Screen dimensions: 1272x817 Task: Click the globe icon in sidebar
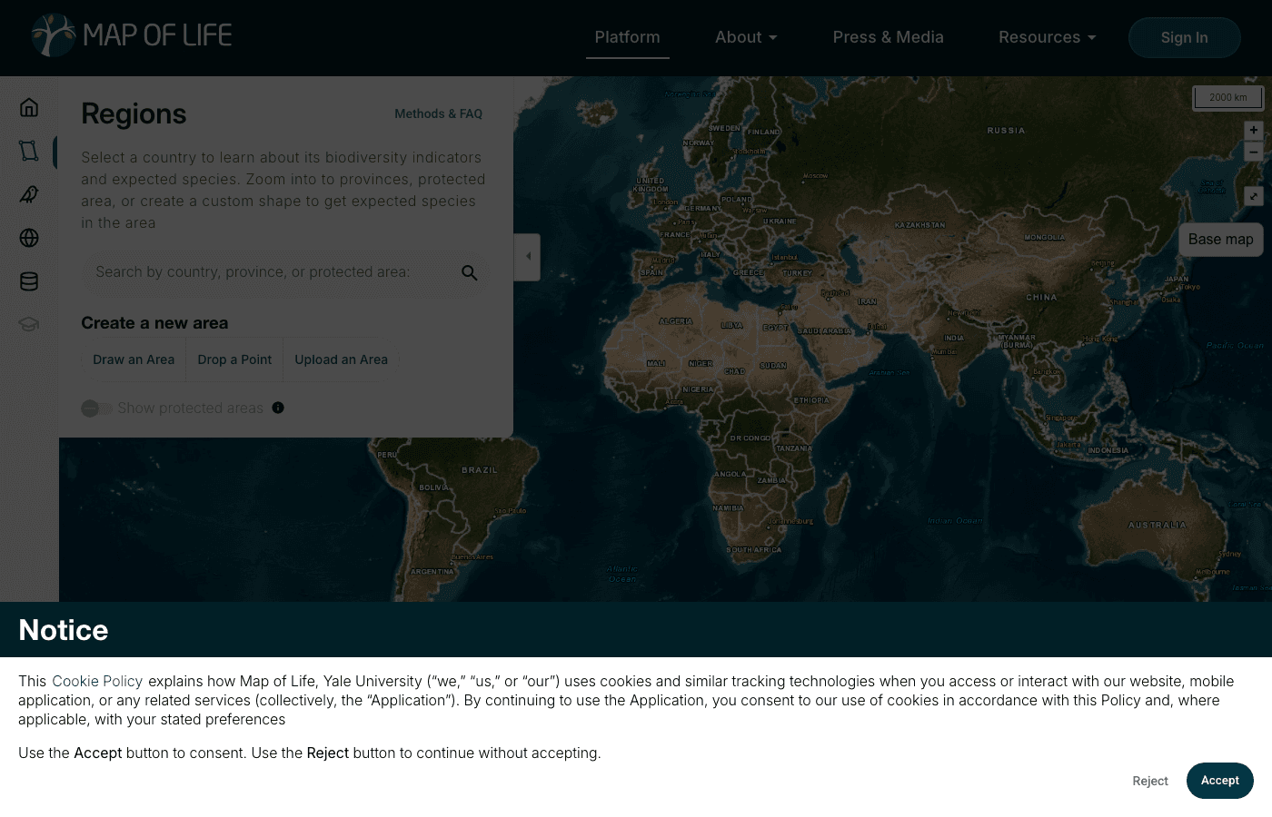29,238
